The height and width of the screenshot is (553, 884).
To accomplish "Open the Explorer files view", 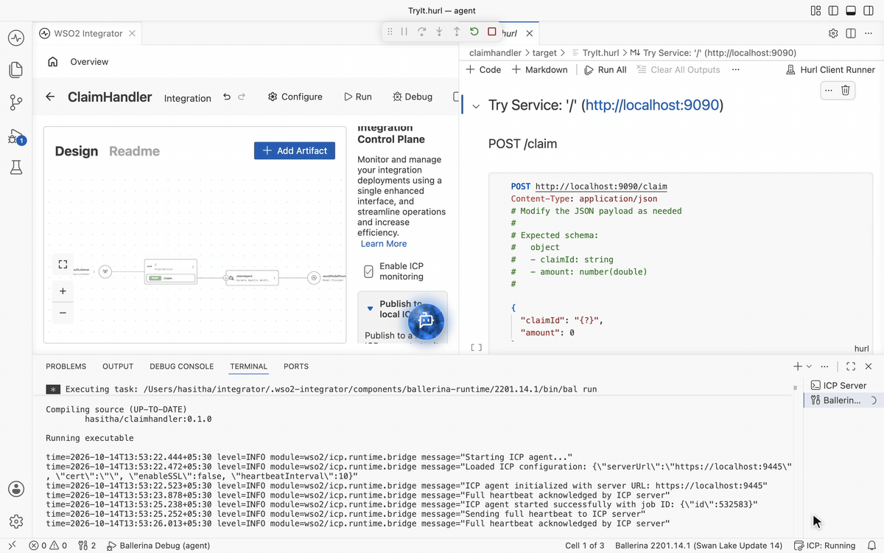I will tap(16, 70).
